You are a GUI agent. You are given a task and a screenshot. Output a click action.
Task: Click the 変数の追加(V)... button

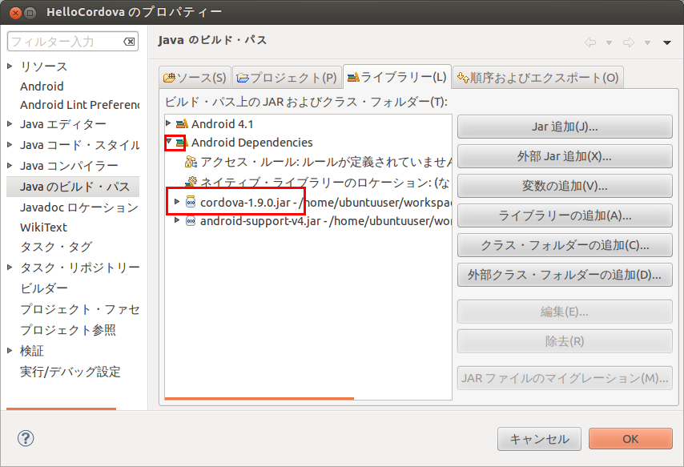(565, 187)
